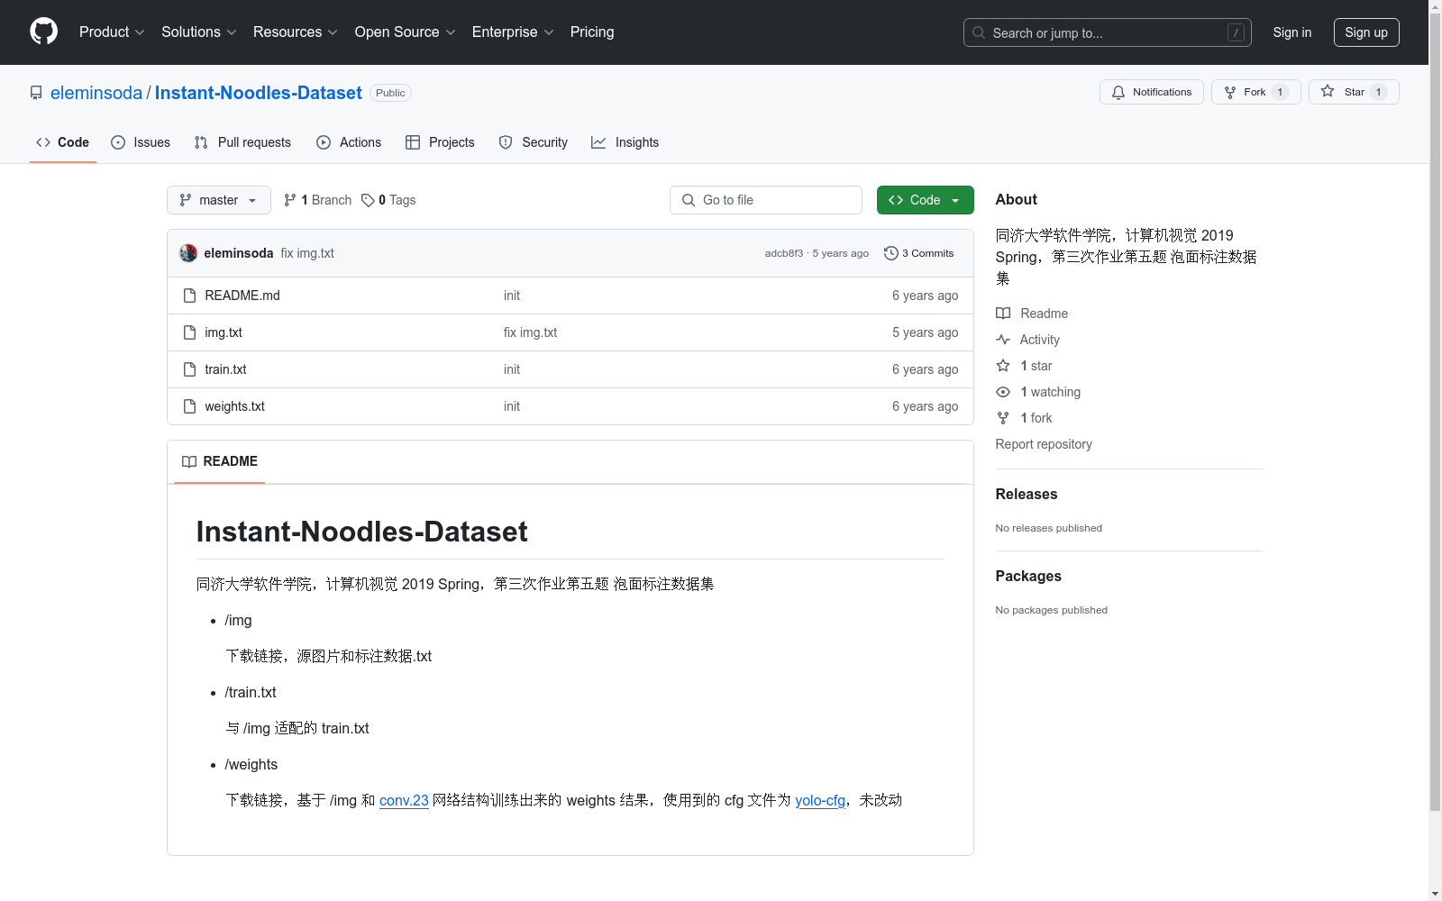The height and width of the screenshot is (901, 1442).
Task: Click the eye watching icon
Action: (1003, 392)
